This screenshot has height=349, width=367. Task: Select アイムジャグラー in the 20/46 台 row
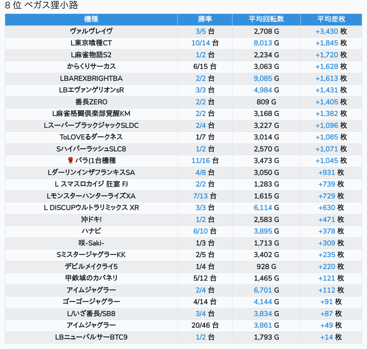click(x=91, y=325)
